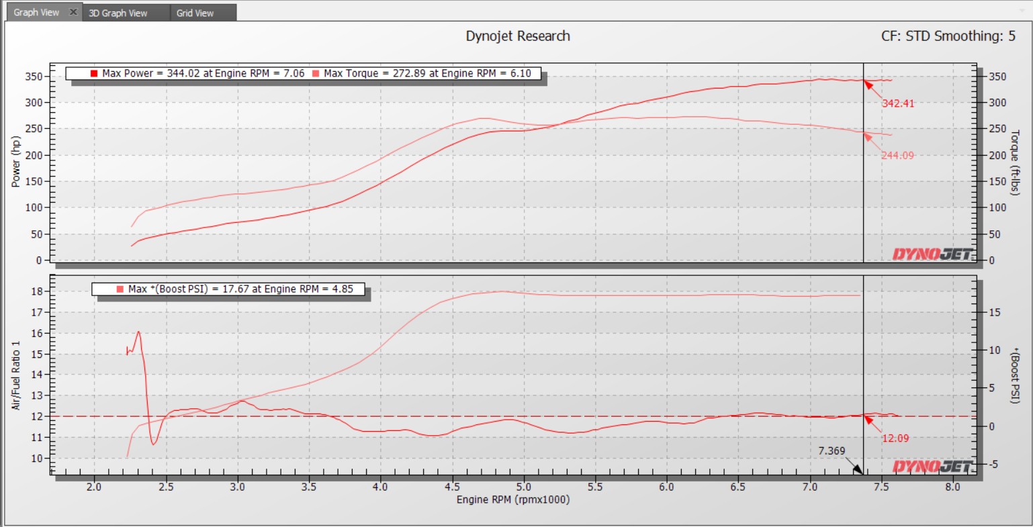Switch to the 3D Graph View tab
Viewport: 1033px width, 527px height.
pyautogui.click(x=118, y=13)
